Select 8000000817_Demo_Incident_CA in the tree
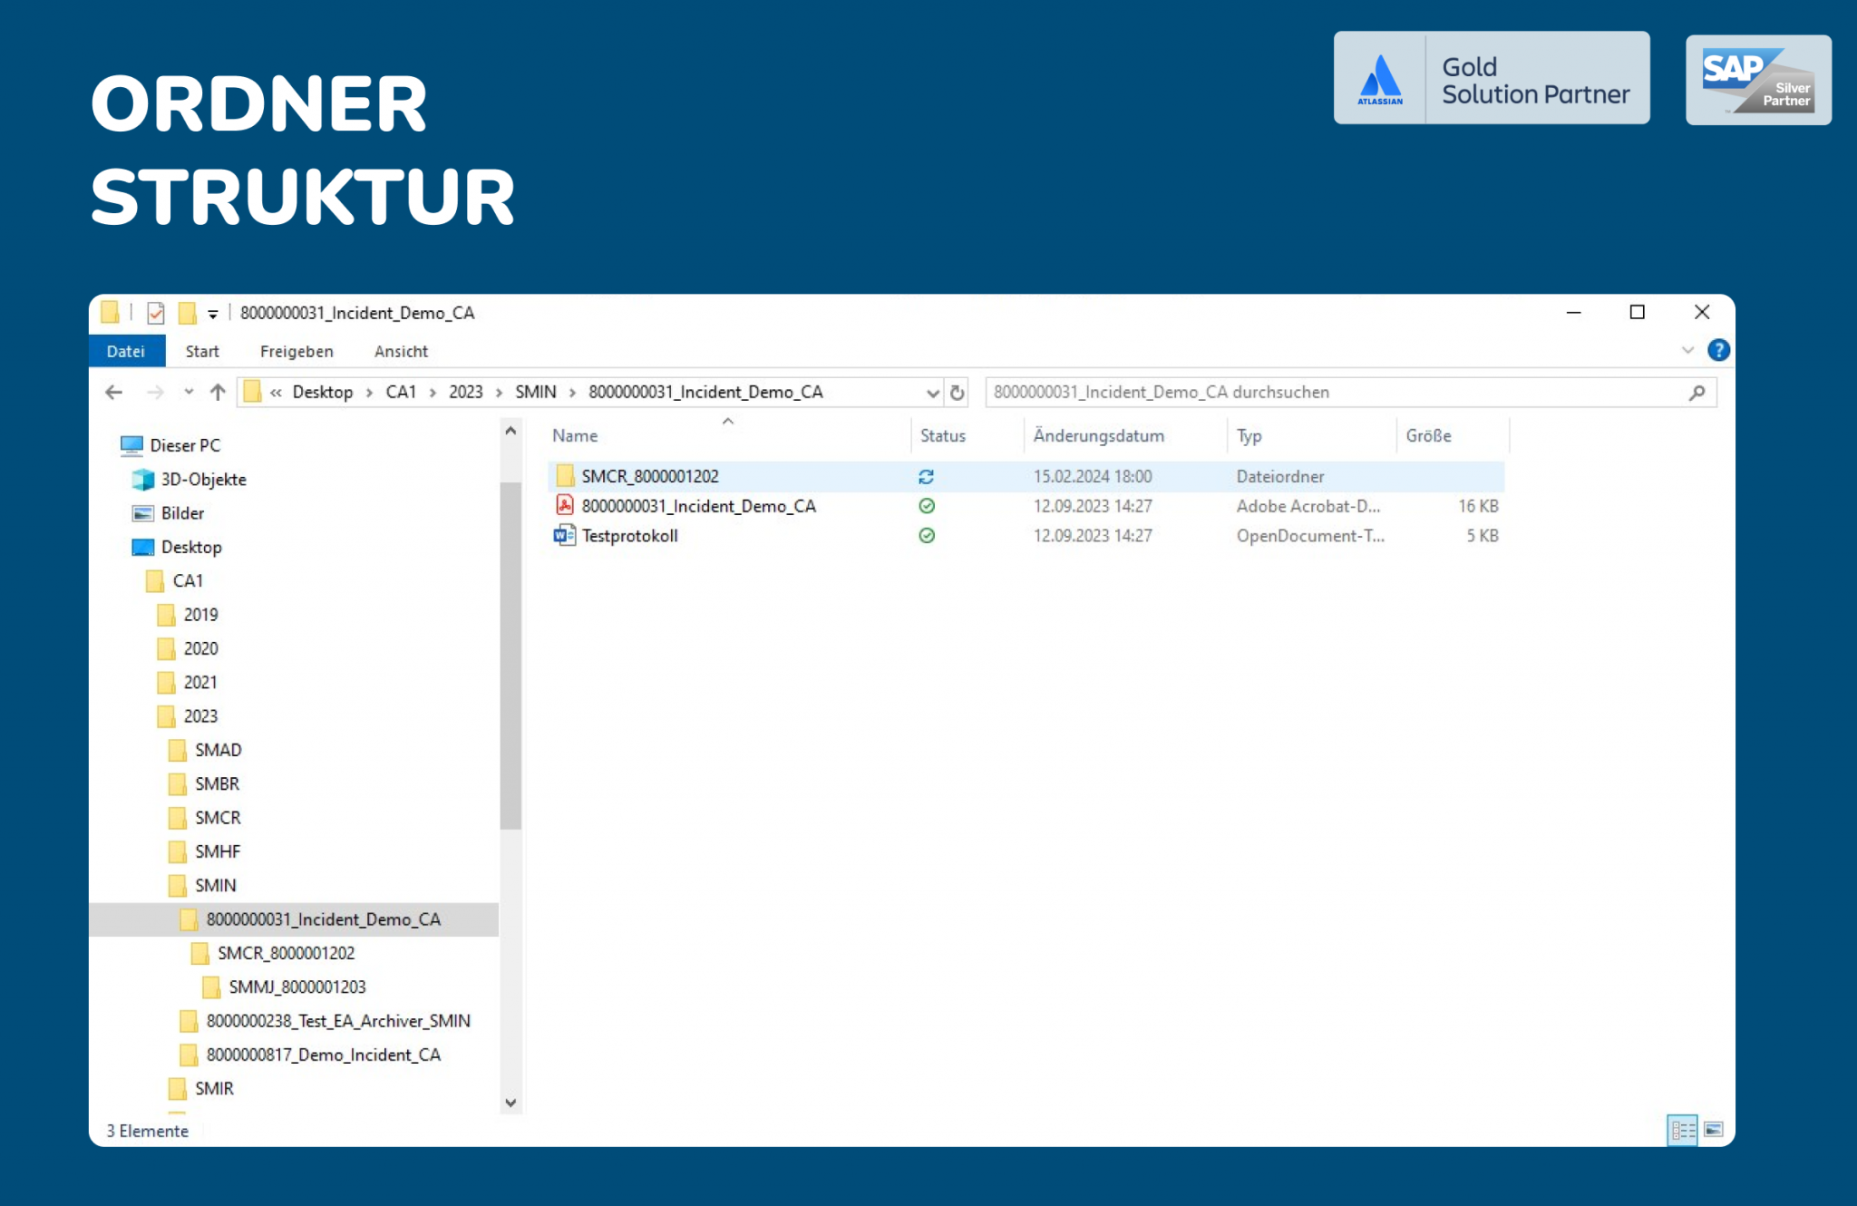 coord(323,1055)
